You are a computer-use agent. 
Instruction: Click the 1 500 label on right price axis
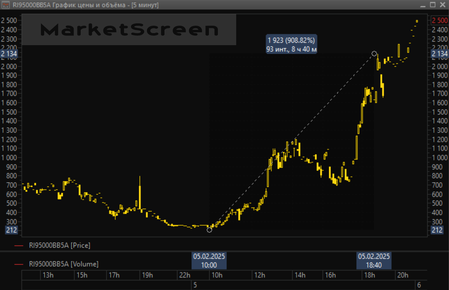tap(440, 112)
